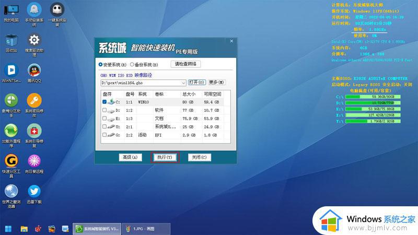Click 活动 status in G: row
418x235 pixels.
[142, 135]
